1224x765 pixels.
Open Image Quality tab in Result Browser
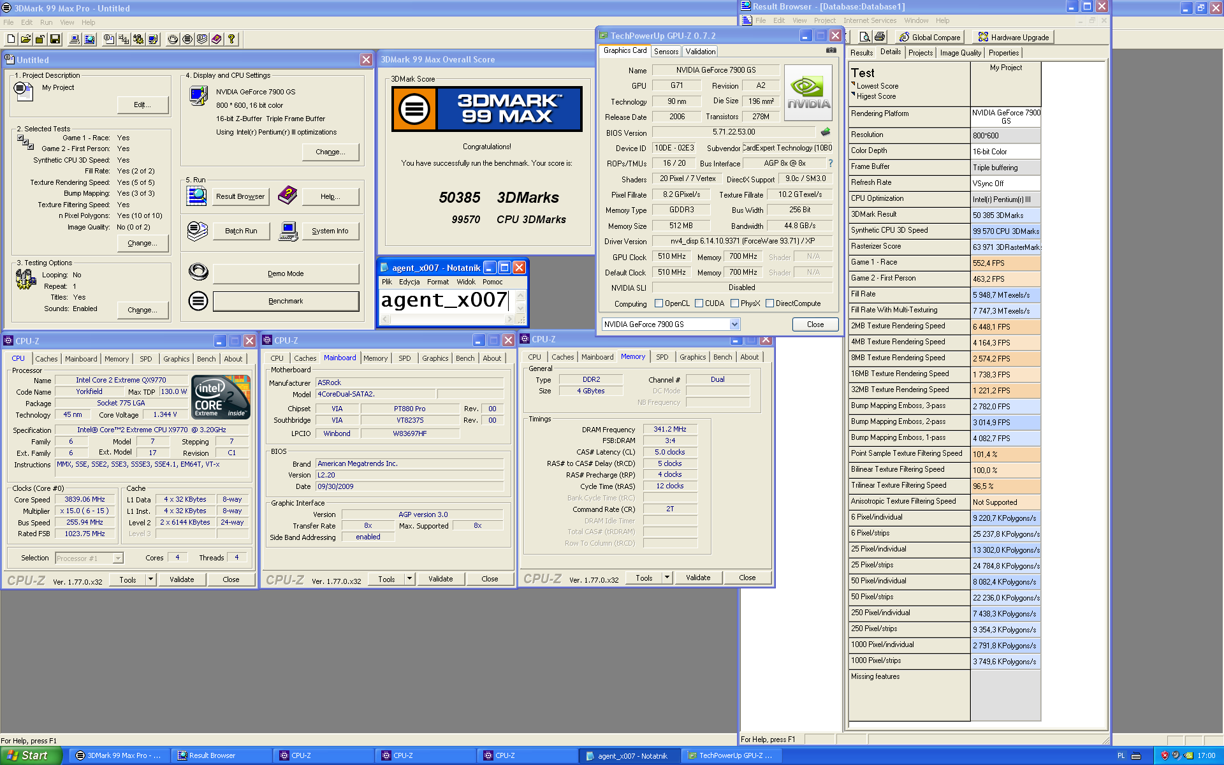pyautogui.click(x=960, y=53)
